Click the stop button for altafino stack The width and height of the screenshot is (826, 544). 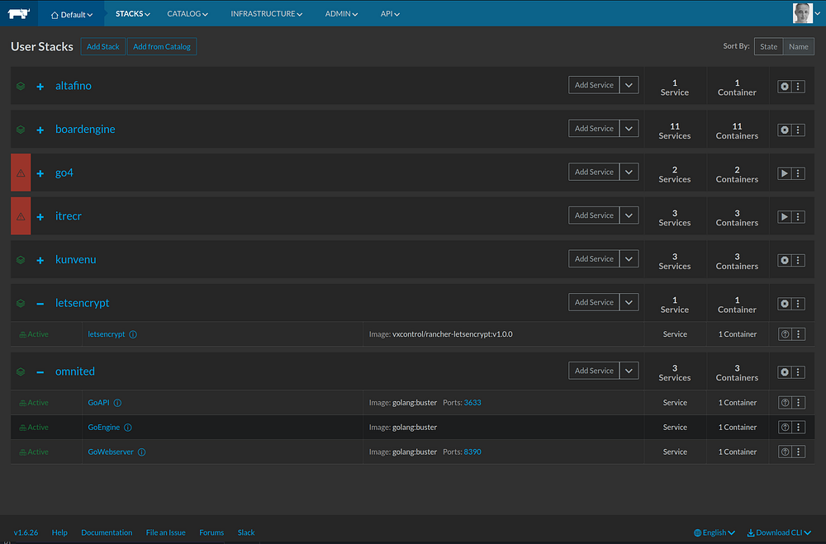click(785, 86)
